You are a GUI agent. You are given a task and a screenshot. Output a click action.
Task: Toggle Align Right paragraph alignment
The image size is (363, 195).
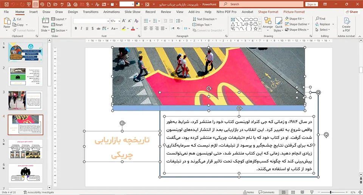click(x=157, y=28)
